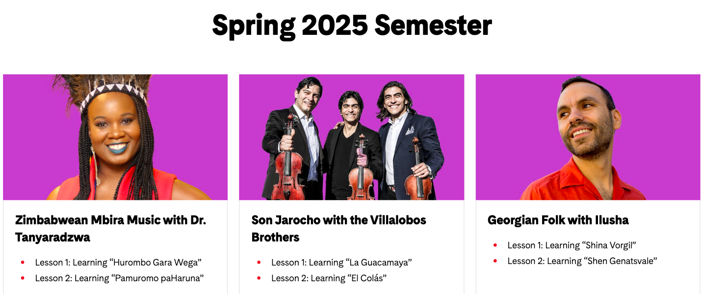Click the red bullet beside "El Colás"
Viewport: 703px width, 294px height.
click(x=259, y=278)
